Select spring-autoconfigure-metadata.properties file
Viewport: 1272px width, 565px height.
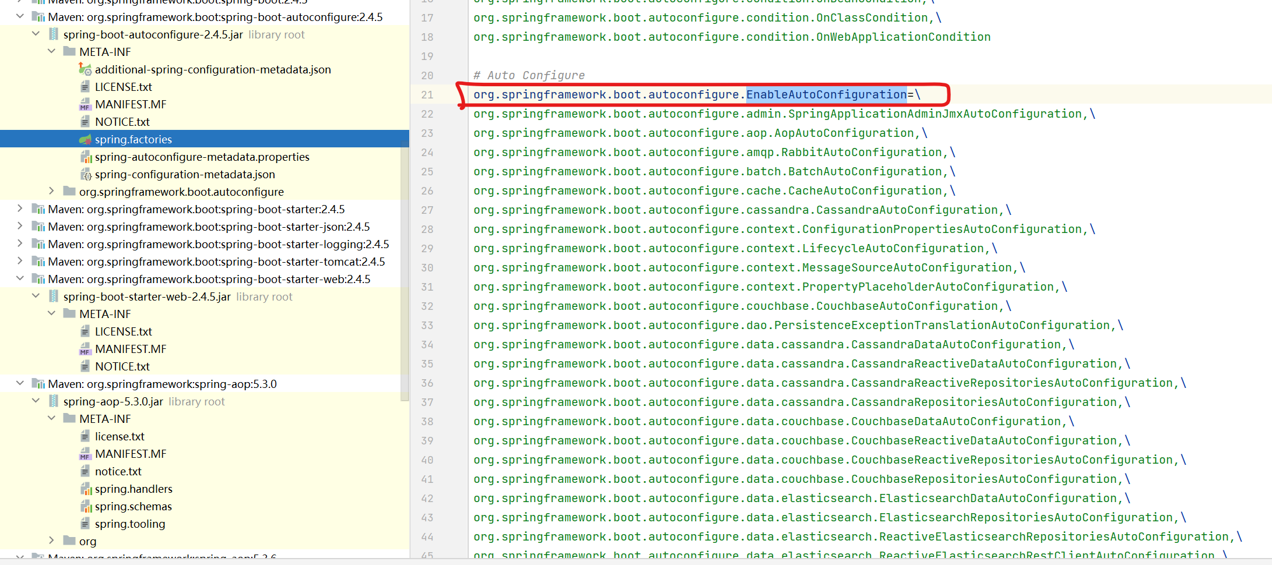[x=202, y=157]
